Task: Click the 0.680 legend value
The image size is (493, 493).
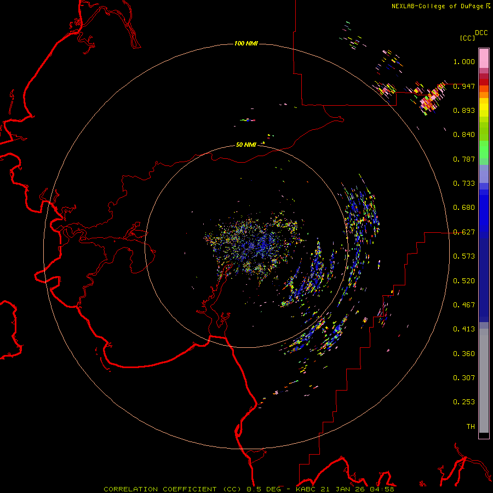Action: [464, 208]
